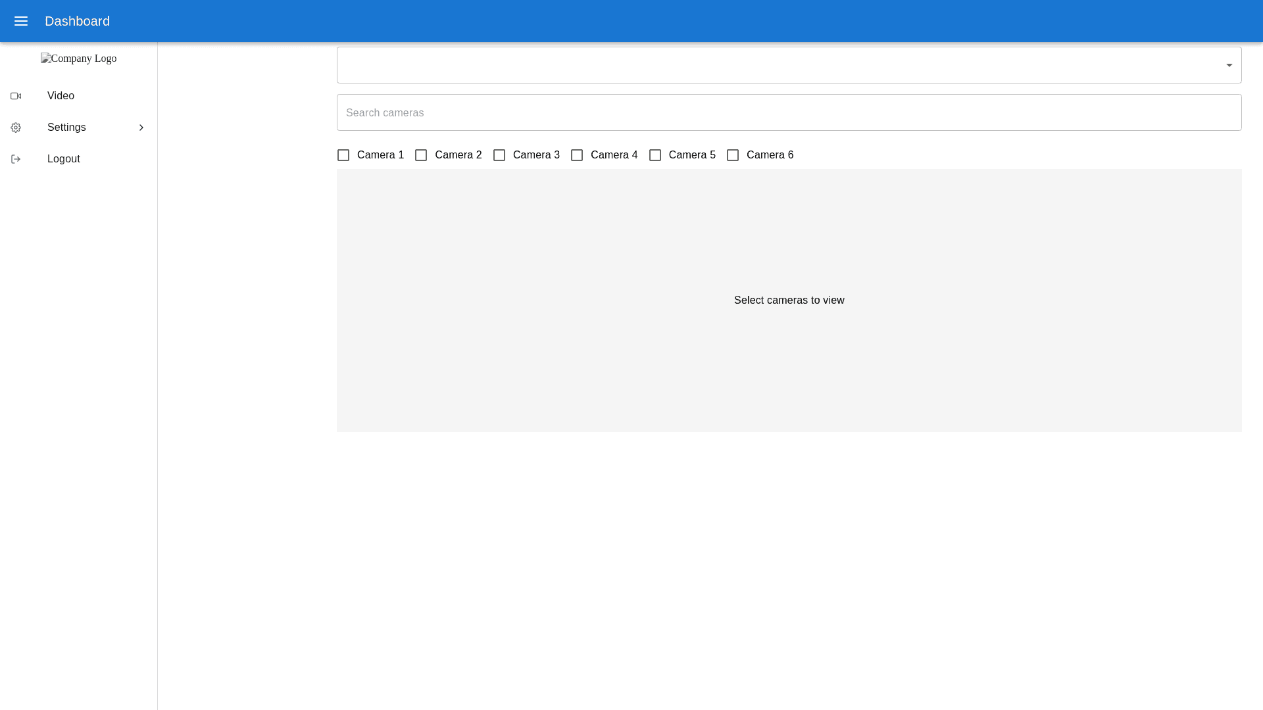This screenshot has width=1263, height=710.
Task: Open the dropdown arrow above search
Action: click(x=1229, y=65)
